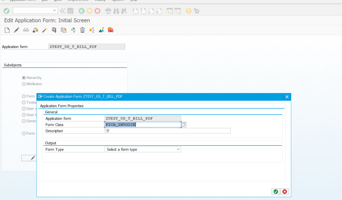This screenshot has width=342, height=200.
Task: Click the 'Application Form Properties' heading
Action: tap(62, 106)
